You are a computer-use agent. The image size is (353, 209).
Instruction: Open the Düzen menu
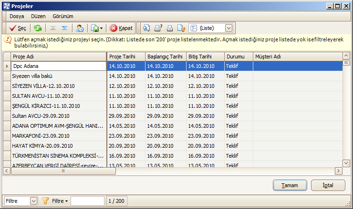click(x=38, y=16)
